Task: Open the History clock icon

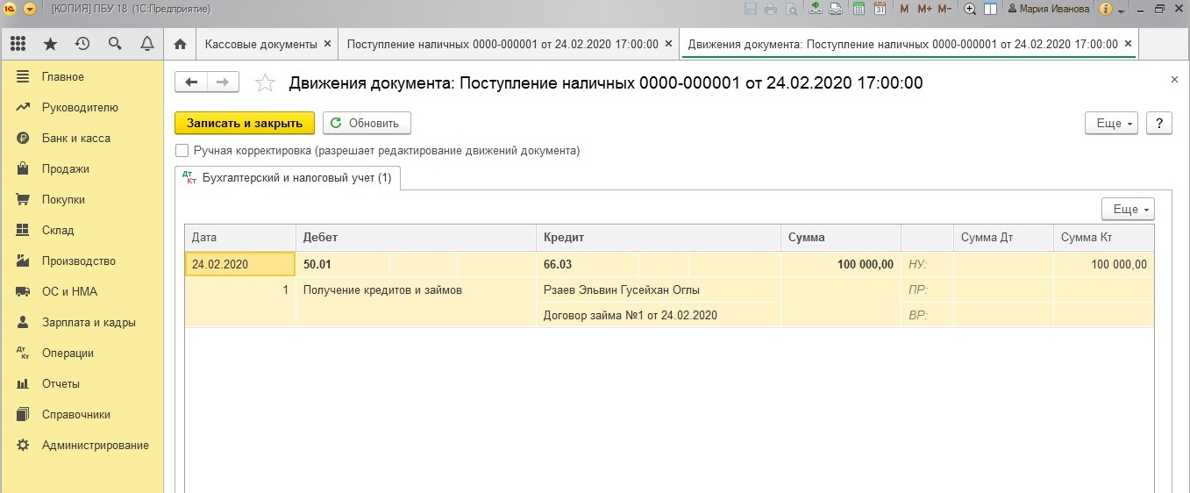Action: pyautogui.click(x=82, y=44)
